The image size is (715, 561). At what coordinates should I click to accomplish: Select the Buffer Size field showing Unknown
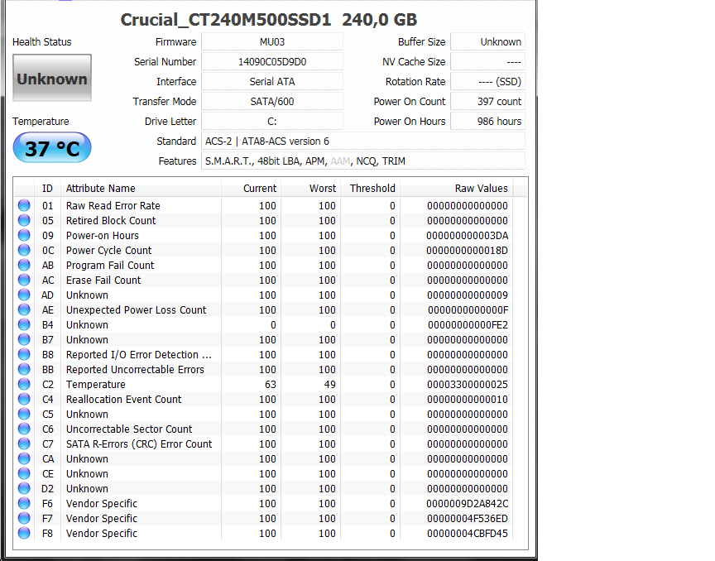488,42
